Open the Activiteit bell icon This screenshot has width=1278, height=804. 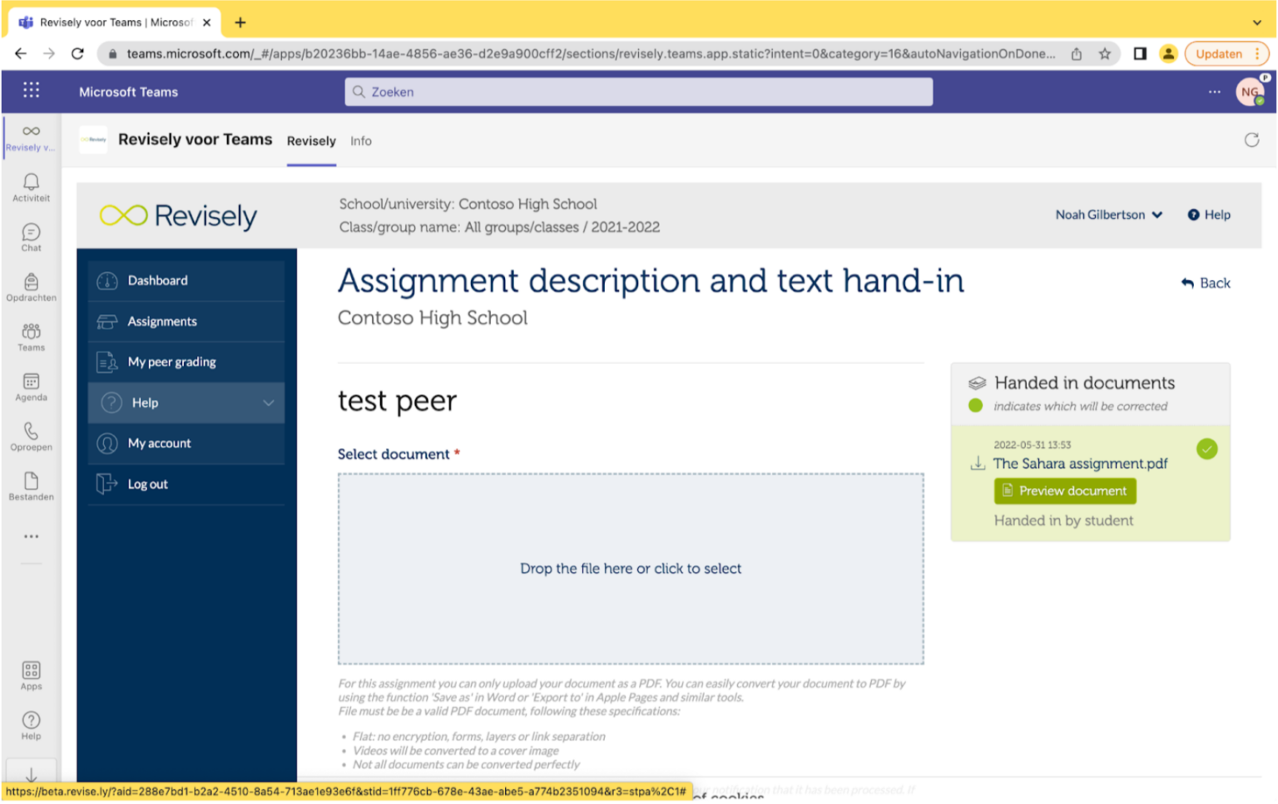pyautogui.click(x=31, y=185)
